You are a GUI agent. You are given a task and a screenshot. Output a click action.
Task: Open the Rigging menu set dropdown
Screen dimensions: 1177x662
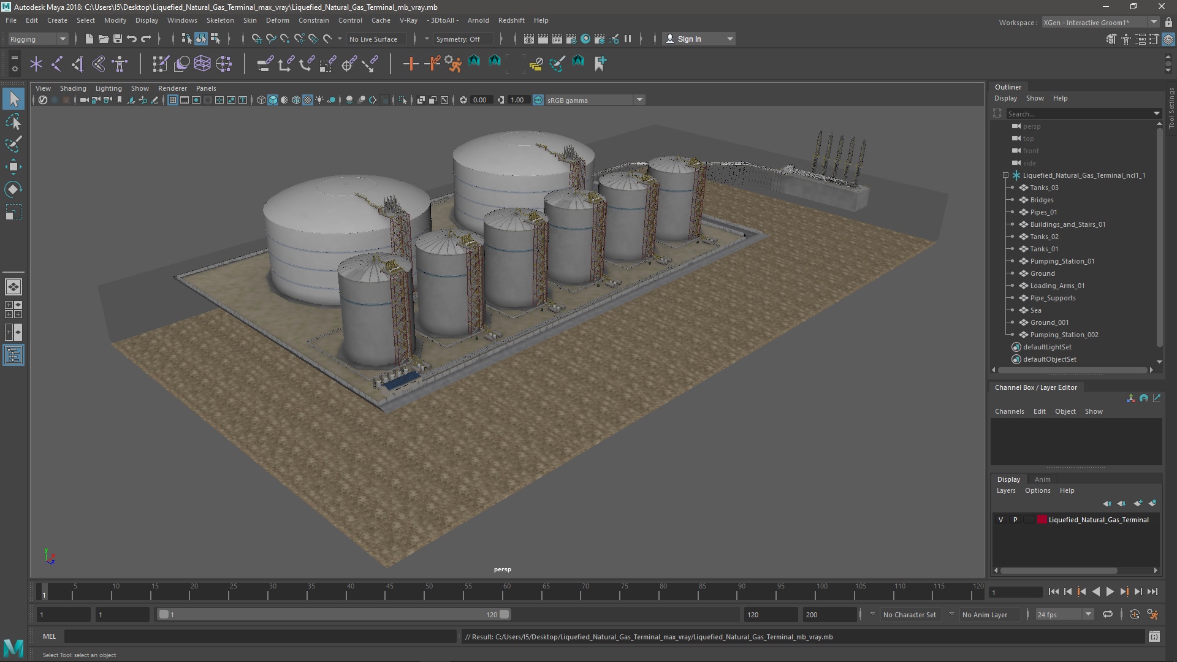tap(37, 39)
